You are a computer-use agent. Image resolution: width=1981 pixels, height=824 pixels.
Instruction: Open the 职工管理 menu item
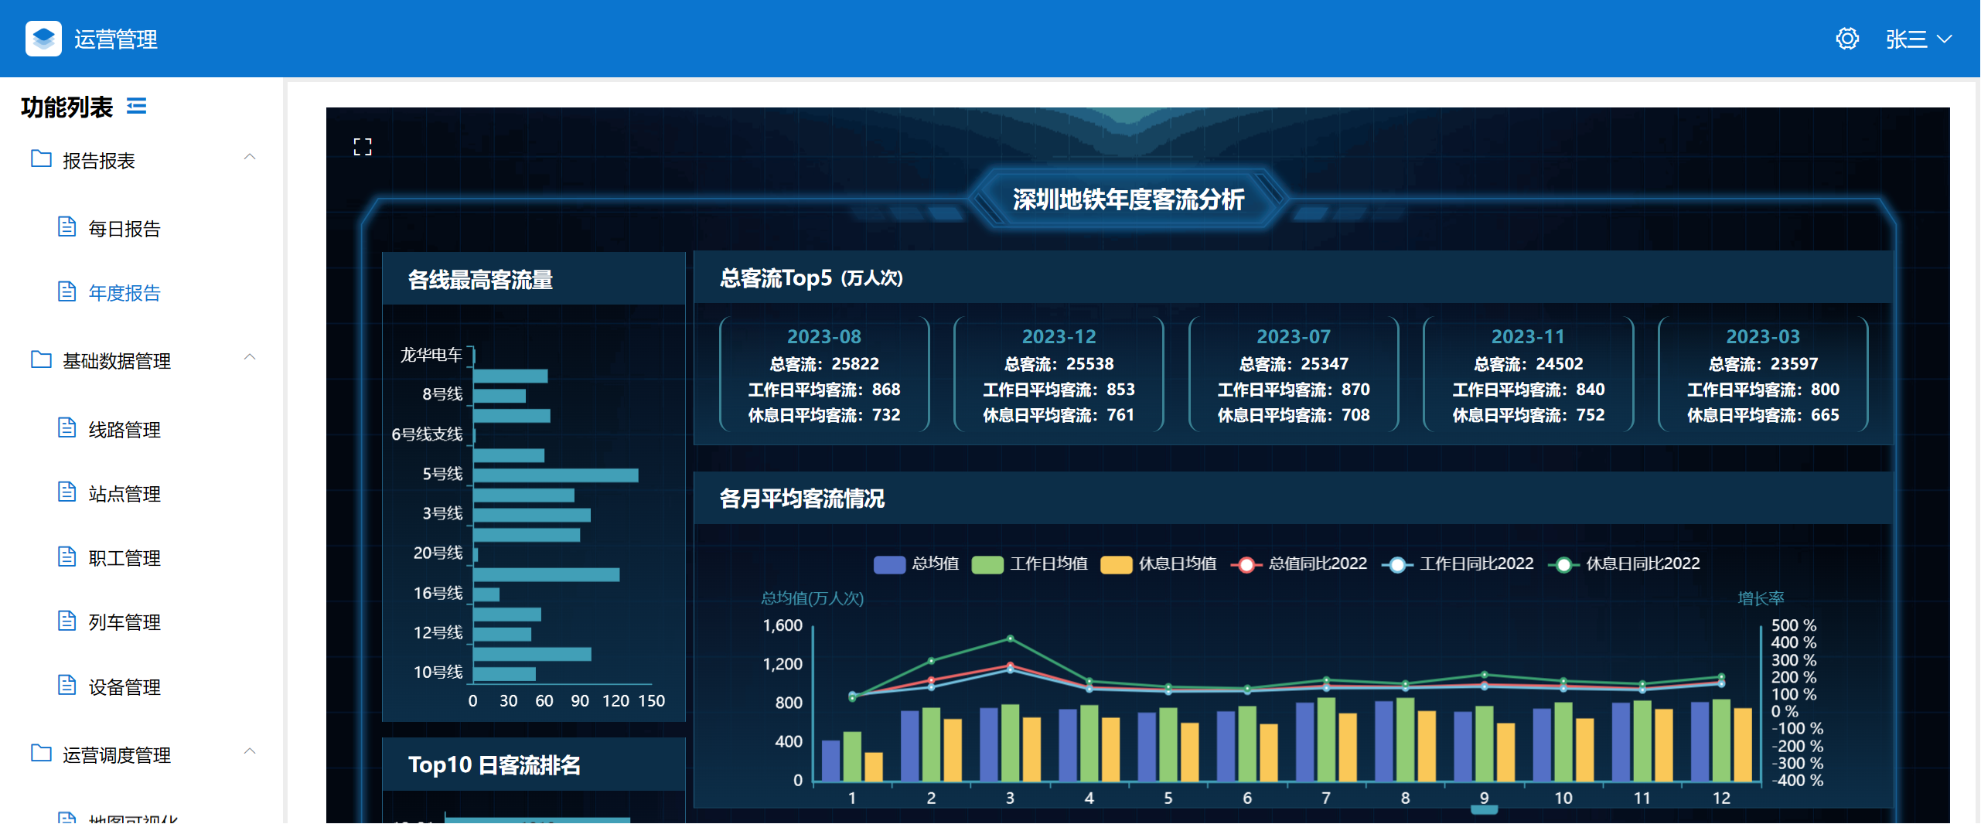[124, 558]
